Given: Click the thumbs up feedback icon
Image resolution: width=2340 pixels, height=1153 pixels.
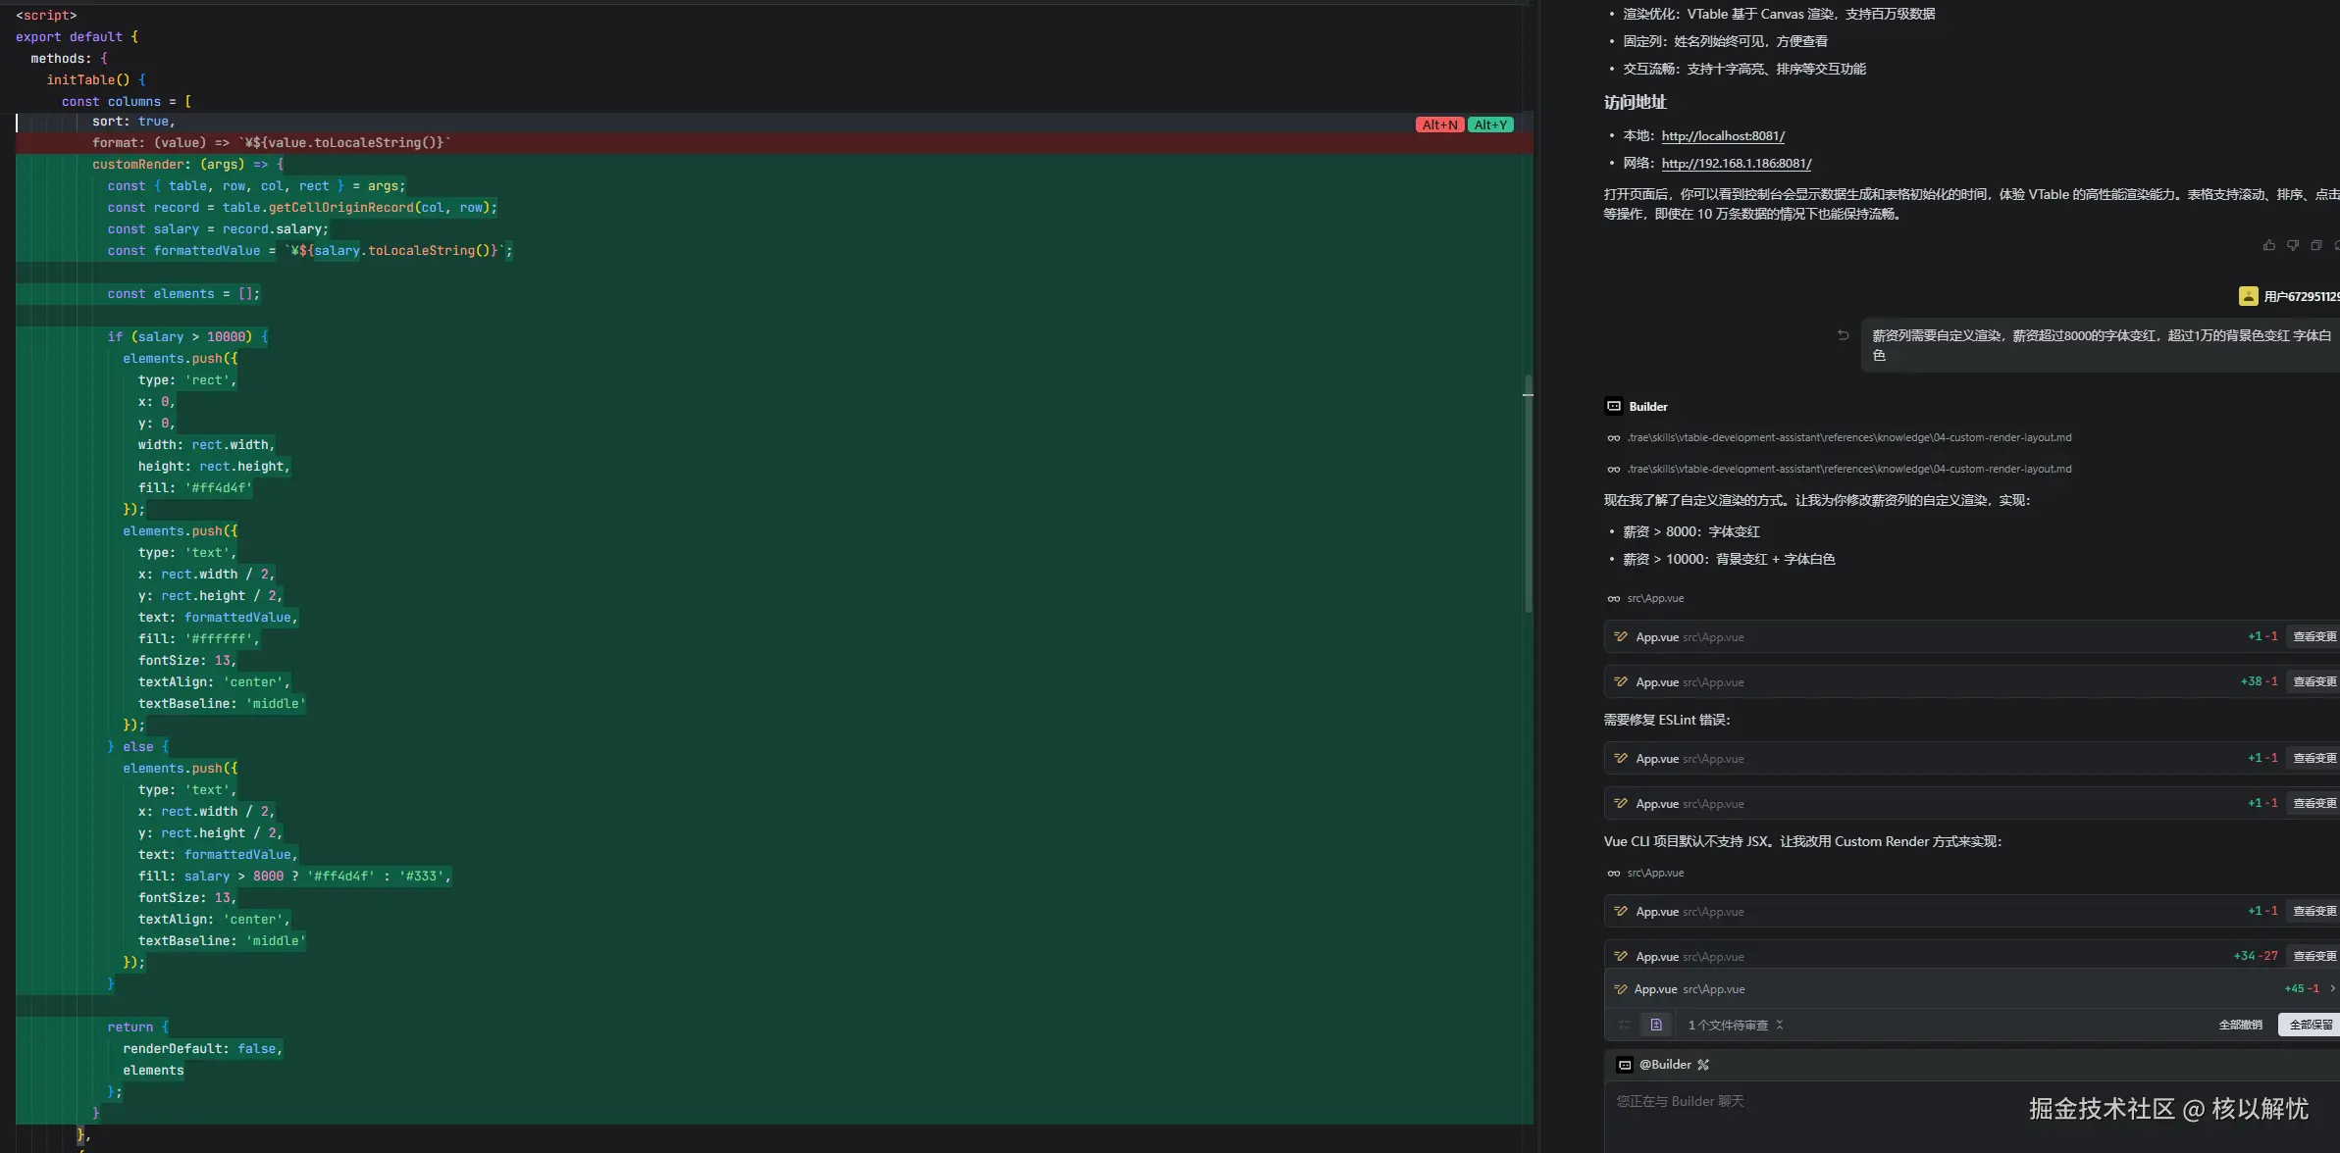Looking at the screenshot, I should point(2268,245).
